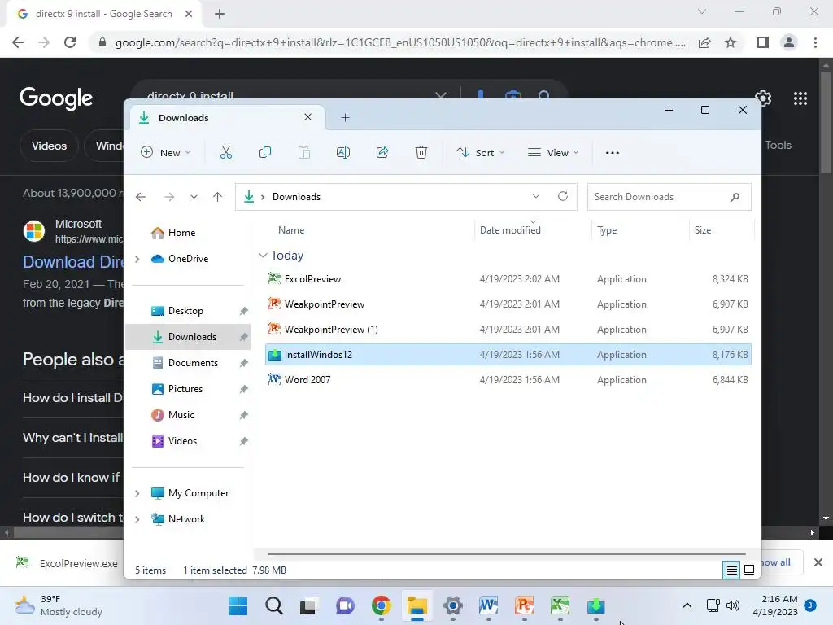This screenshot has width=833, height=625.
Task: Go up one folder level in Explorer
Action: (x=217, y=197)
